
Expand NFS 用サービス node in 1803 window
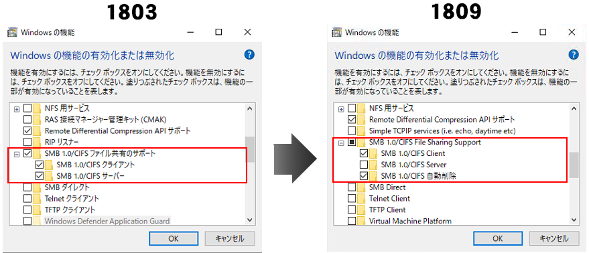[x=17, y=109]
